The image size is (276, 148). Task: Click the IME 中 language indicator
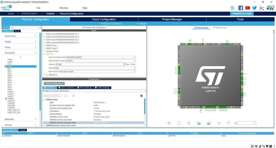tap(256, 146)
